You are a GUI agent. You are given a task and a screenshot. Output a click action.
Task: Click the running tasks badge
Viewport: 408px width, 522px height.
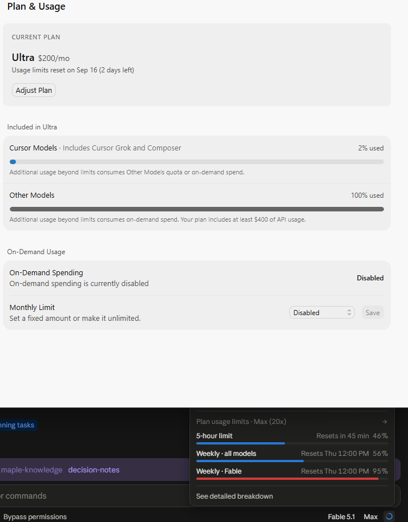(x=17, y=425)
